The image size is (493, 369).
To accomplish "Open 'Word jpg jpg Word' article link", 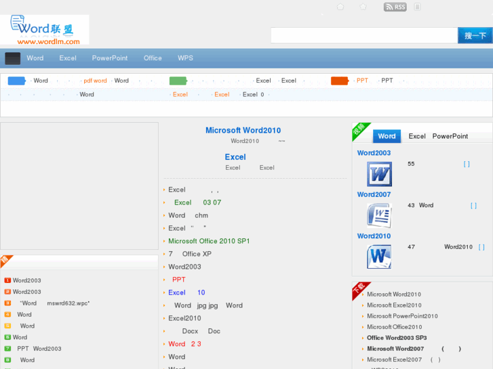I will click(208, 305).
